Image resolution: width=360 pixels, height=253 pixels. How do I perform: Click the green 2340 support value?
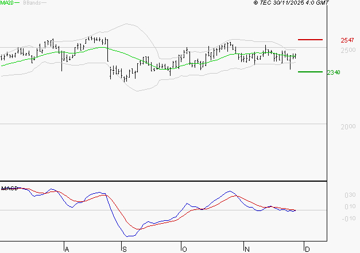(x=334, y=72)
